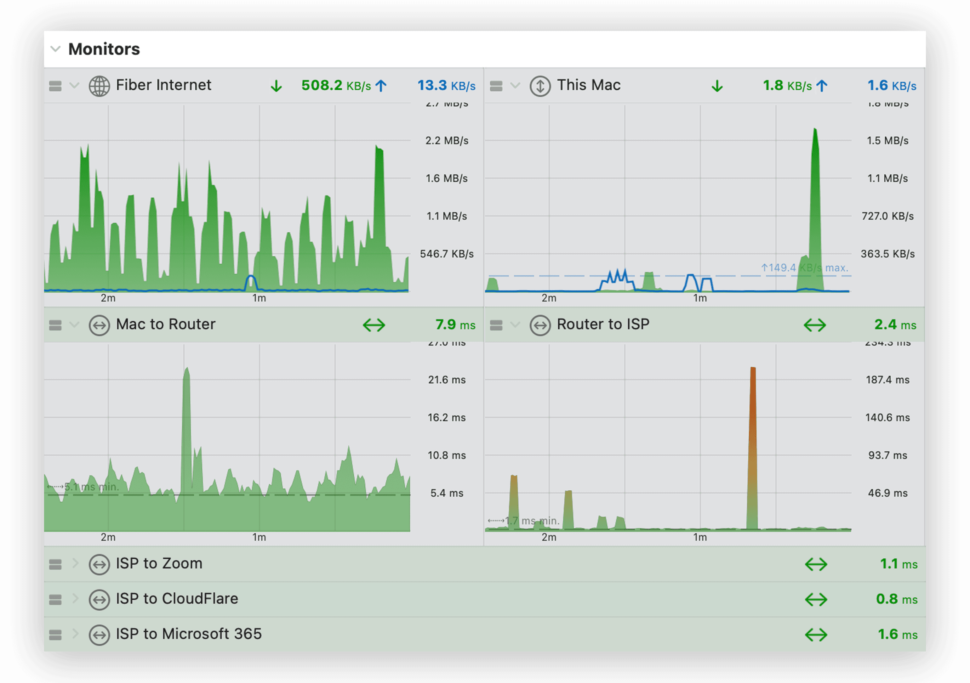This screenshot has height=683, width=970.
Task: Click the 546.7 KB/s axis label
Action: click(x=447, y=254)
